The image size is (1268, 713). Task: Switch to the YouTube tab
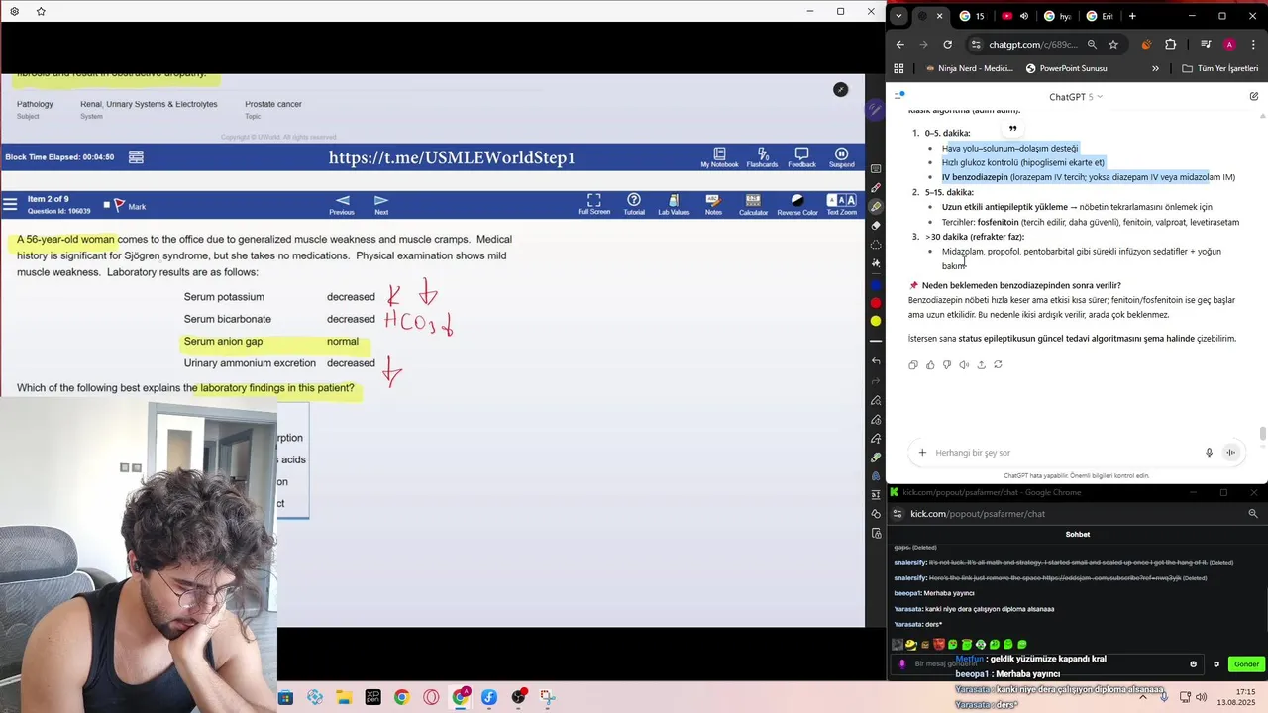pos(1015,16)
